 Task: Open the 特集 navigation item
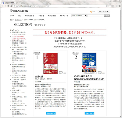pyautogui.click(x=19, y=16)
